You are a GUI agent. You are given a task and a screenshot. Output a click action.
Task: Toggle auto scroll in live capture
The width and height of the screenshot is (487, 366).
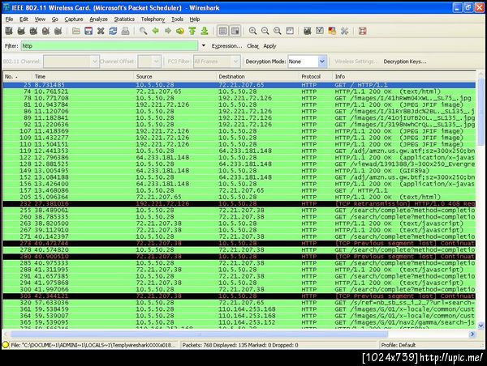235,31
